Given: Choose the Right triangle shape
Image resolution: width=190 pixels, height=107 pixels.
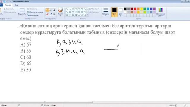Looking at the screenshot, I should point(67,12).
